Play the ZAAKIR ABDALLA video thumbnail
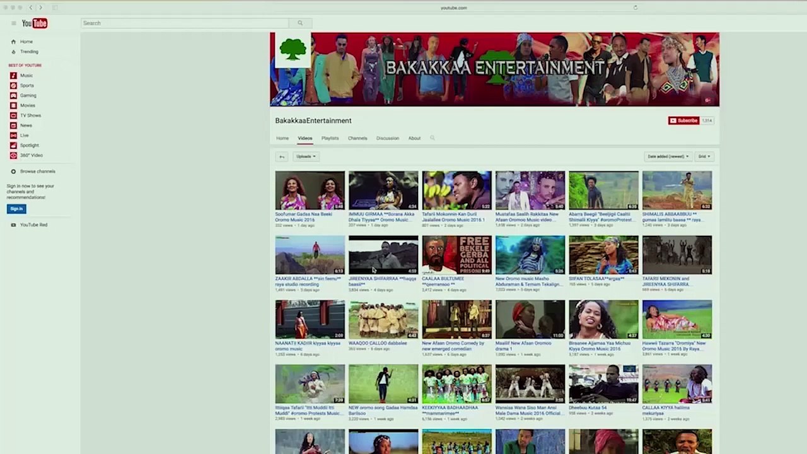Image resolution: width=807 pixels, height=454 pixels. 310,255
